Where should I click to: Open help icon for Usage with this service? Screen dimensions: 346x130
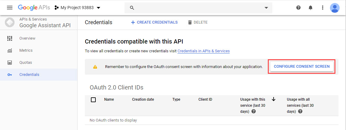(254, 112)
